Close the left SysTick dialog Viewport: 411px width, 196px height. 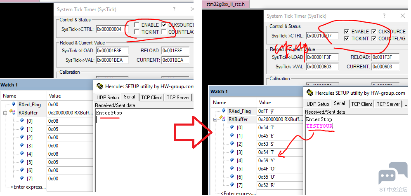click(x=191, y=9)
